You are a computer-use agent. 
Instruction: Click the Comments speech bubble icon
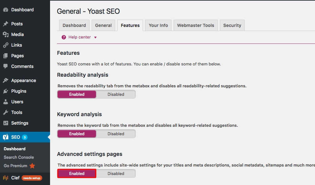[6, 66]
